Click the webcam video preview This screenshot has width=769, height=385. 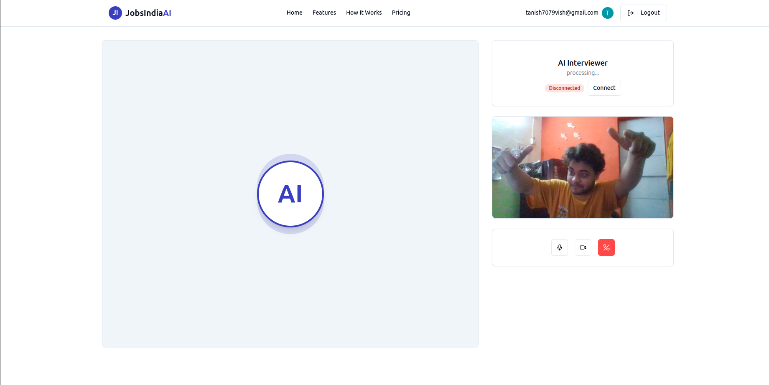click(583, 167)
